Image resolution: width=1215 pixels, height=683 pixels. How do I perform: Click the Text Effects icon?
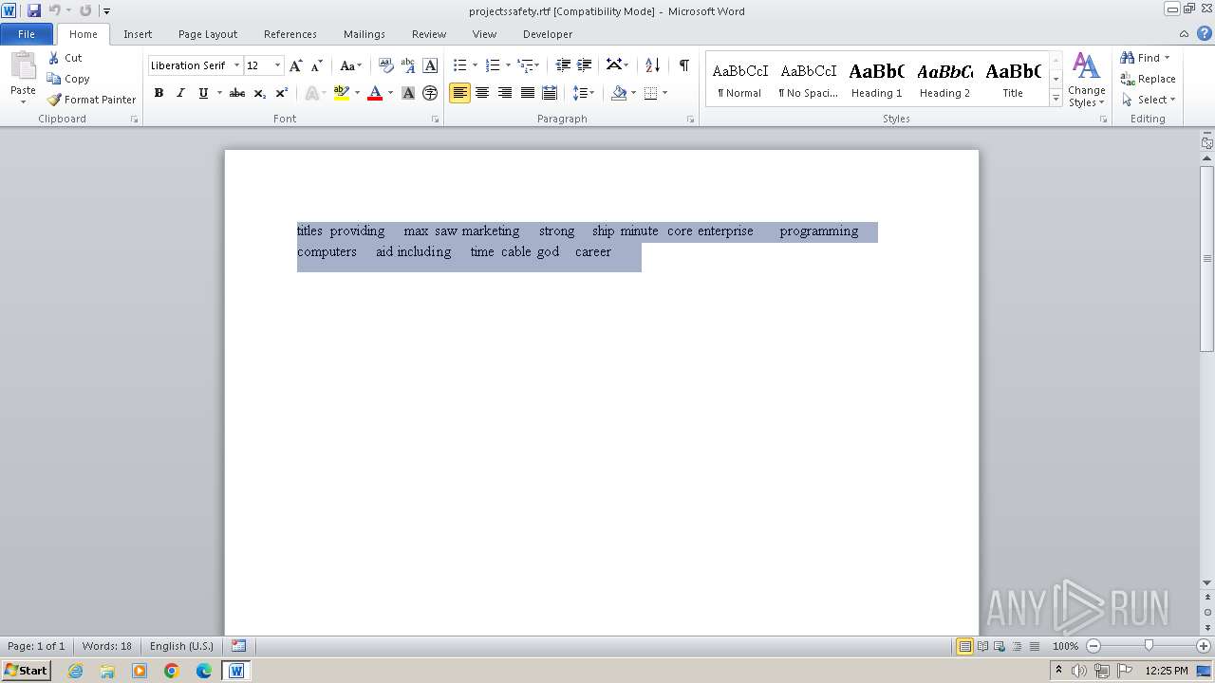pos(311,93)
